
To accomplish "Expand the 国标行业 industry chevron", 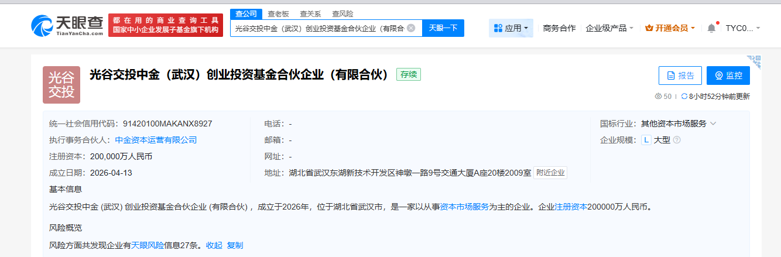I will [x=713, y=124].
